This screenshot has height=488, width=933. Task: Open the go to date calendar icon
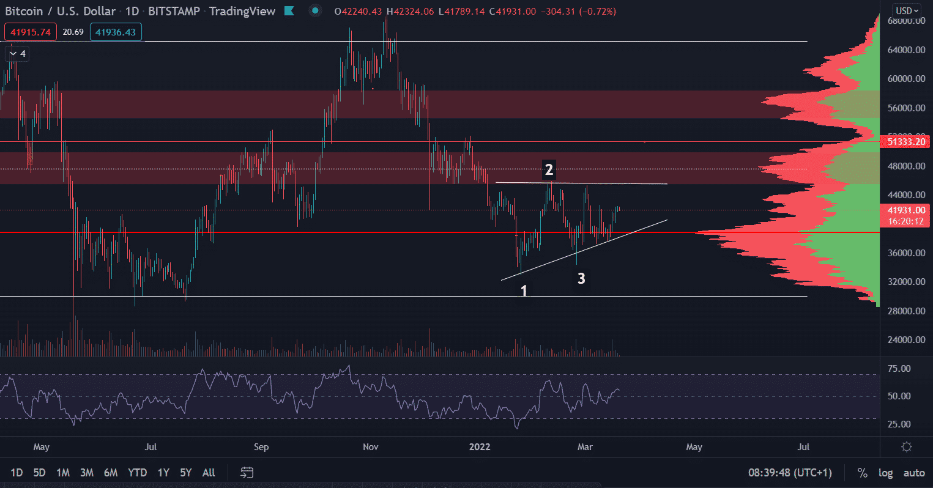(247, 473)
